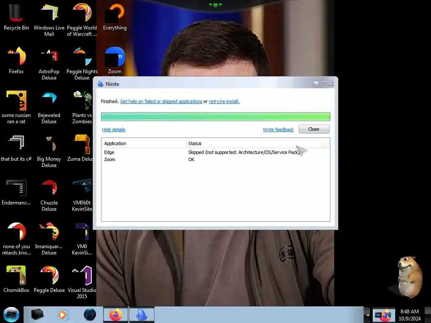This screenshot has height=323, width=431.
Task: Select Insaniquarium Deluxe desktop icon
Action: (x=49, y=238)
